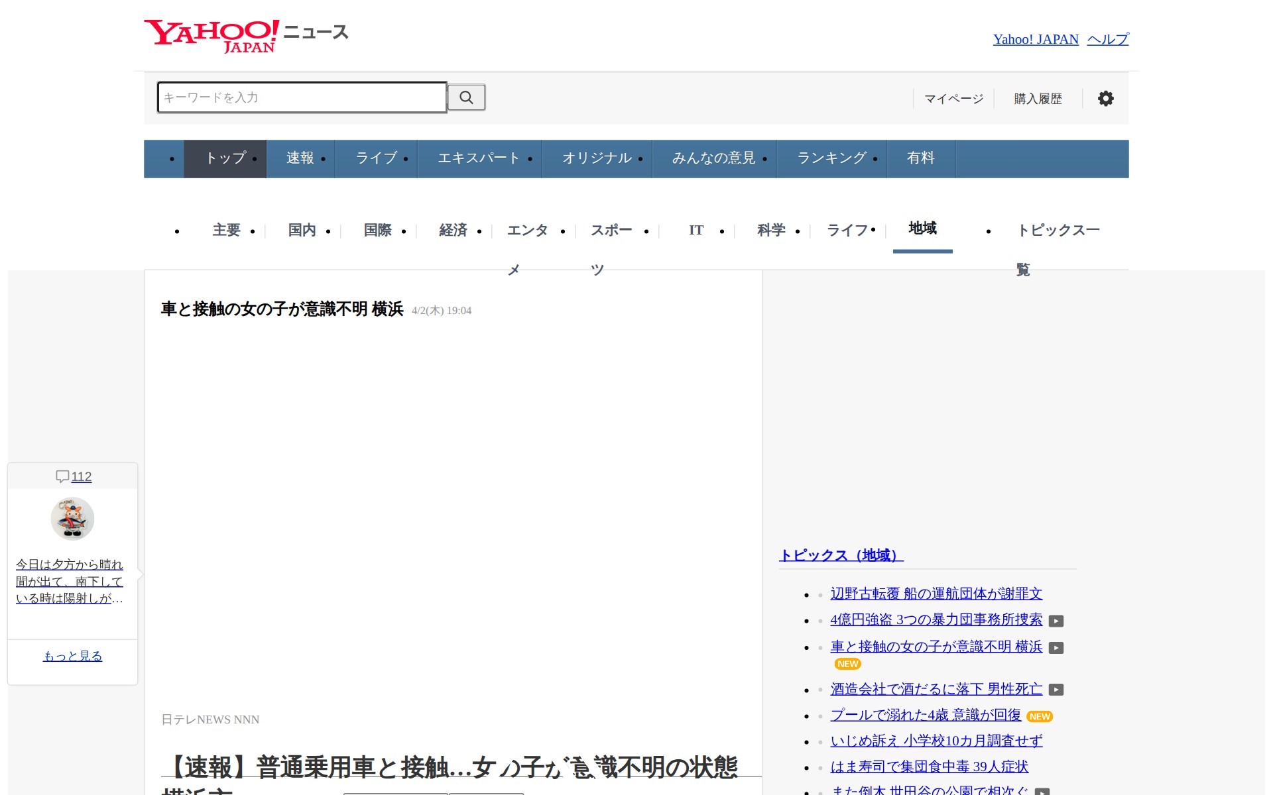Click the magnifier search button
Viewport: 1273px width, 795px height.
pos(466,97)
